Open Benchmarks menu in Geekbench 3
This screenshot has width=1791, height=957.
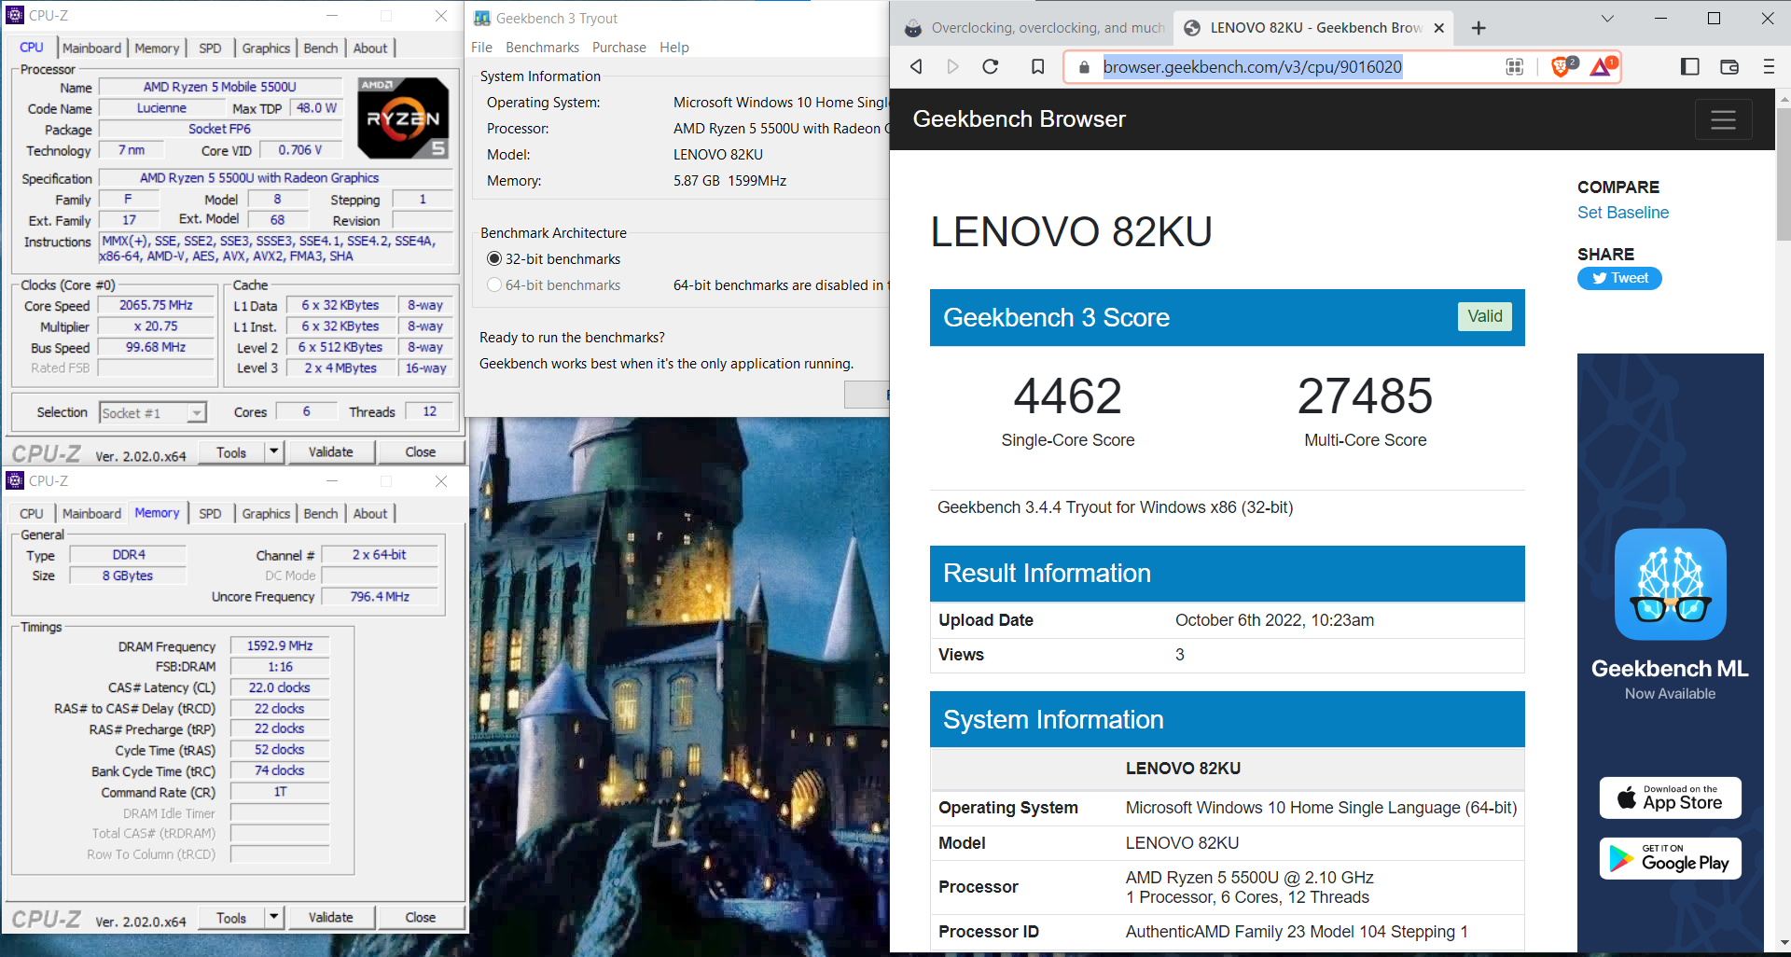(x=542, y=48)
